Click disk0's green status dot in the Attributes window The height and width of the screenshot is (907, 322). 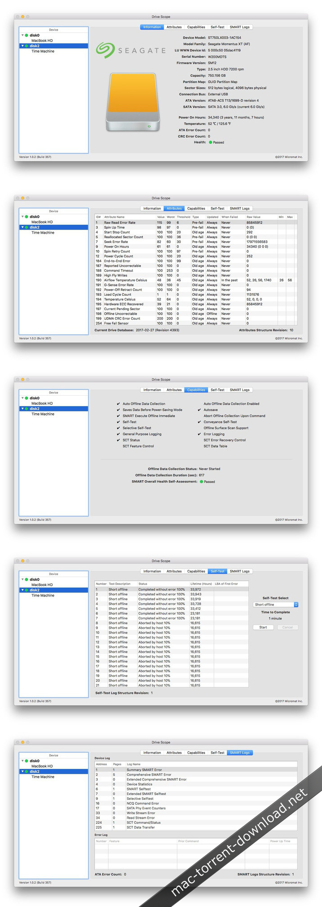pos(27,217)
